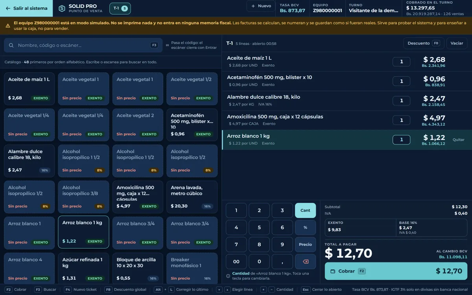Viewport: 472px width, 295px height.
Task: Tap keypad digit 8
Action: tap(259, 244)
